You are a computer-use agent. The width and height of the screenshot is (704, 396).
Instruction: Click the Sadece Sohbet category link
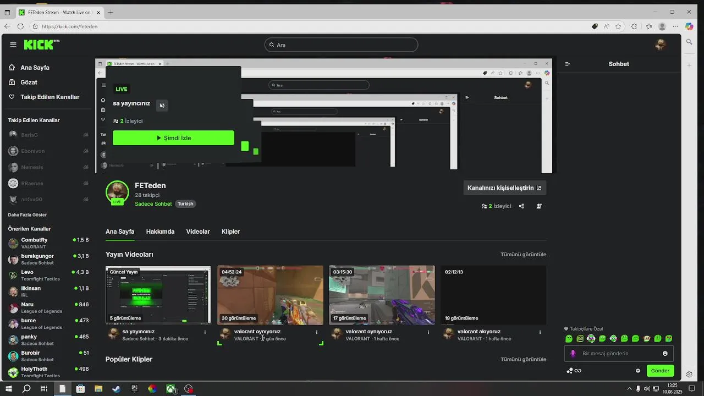(153, 204)
